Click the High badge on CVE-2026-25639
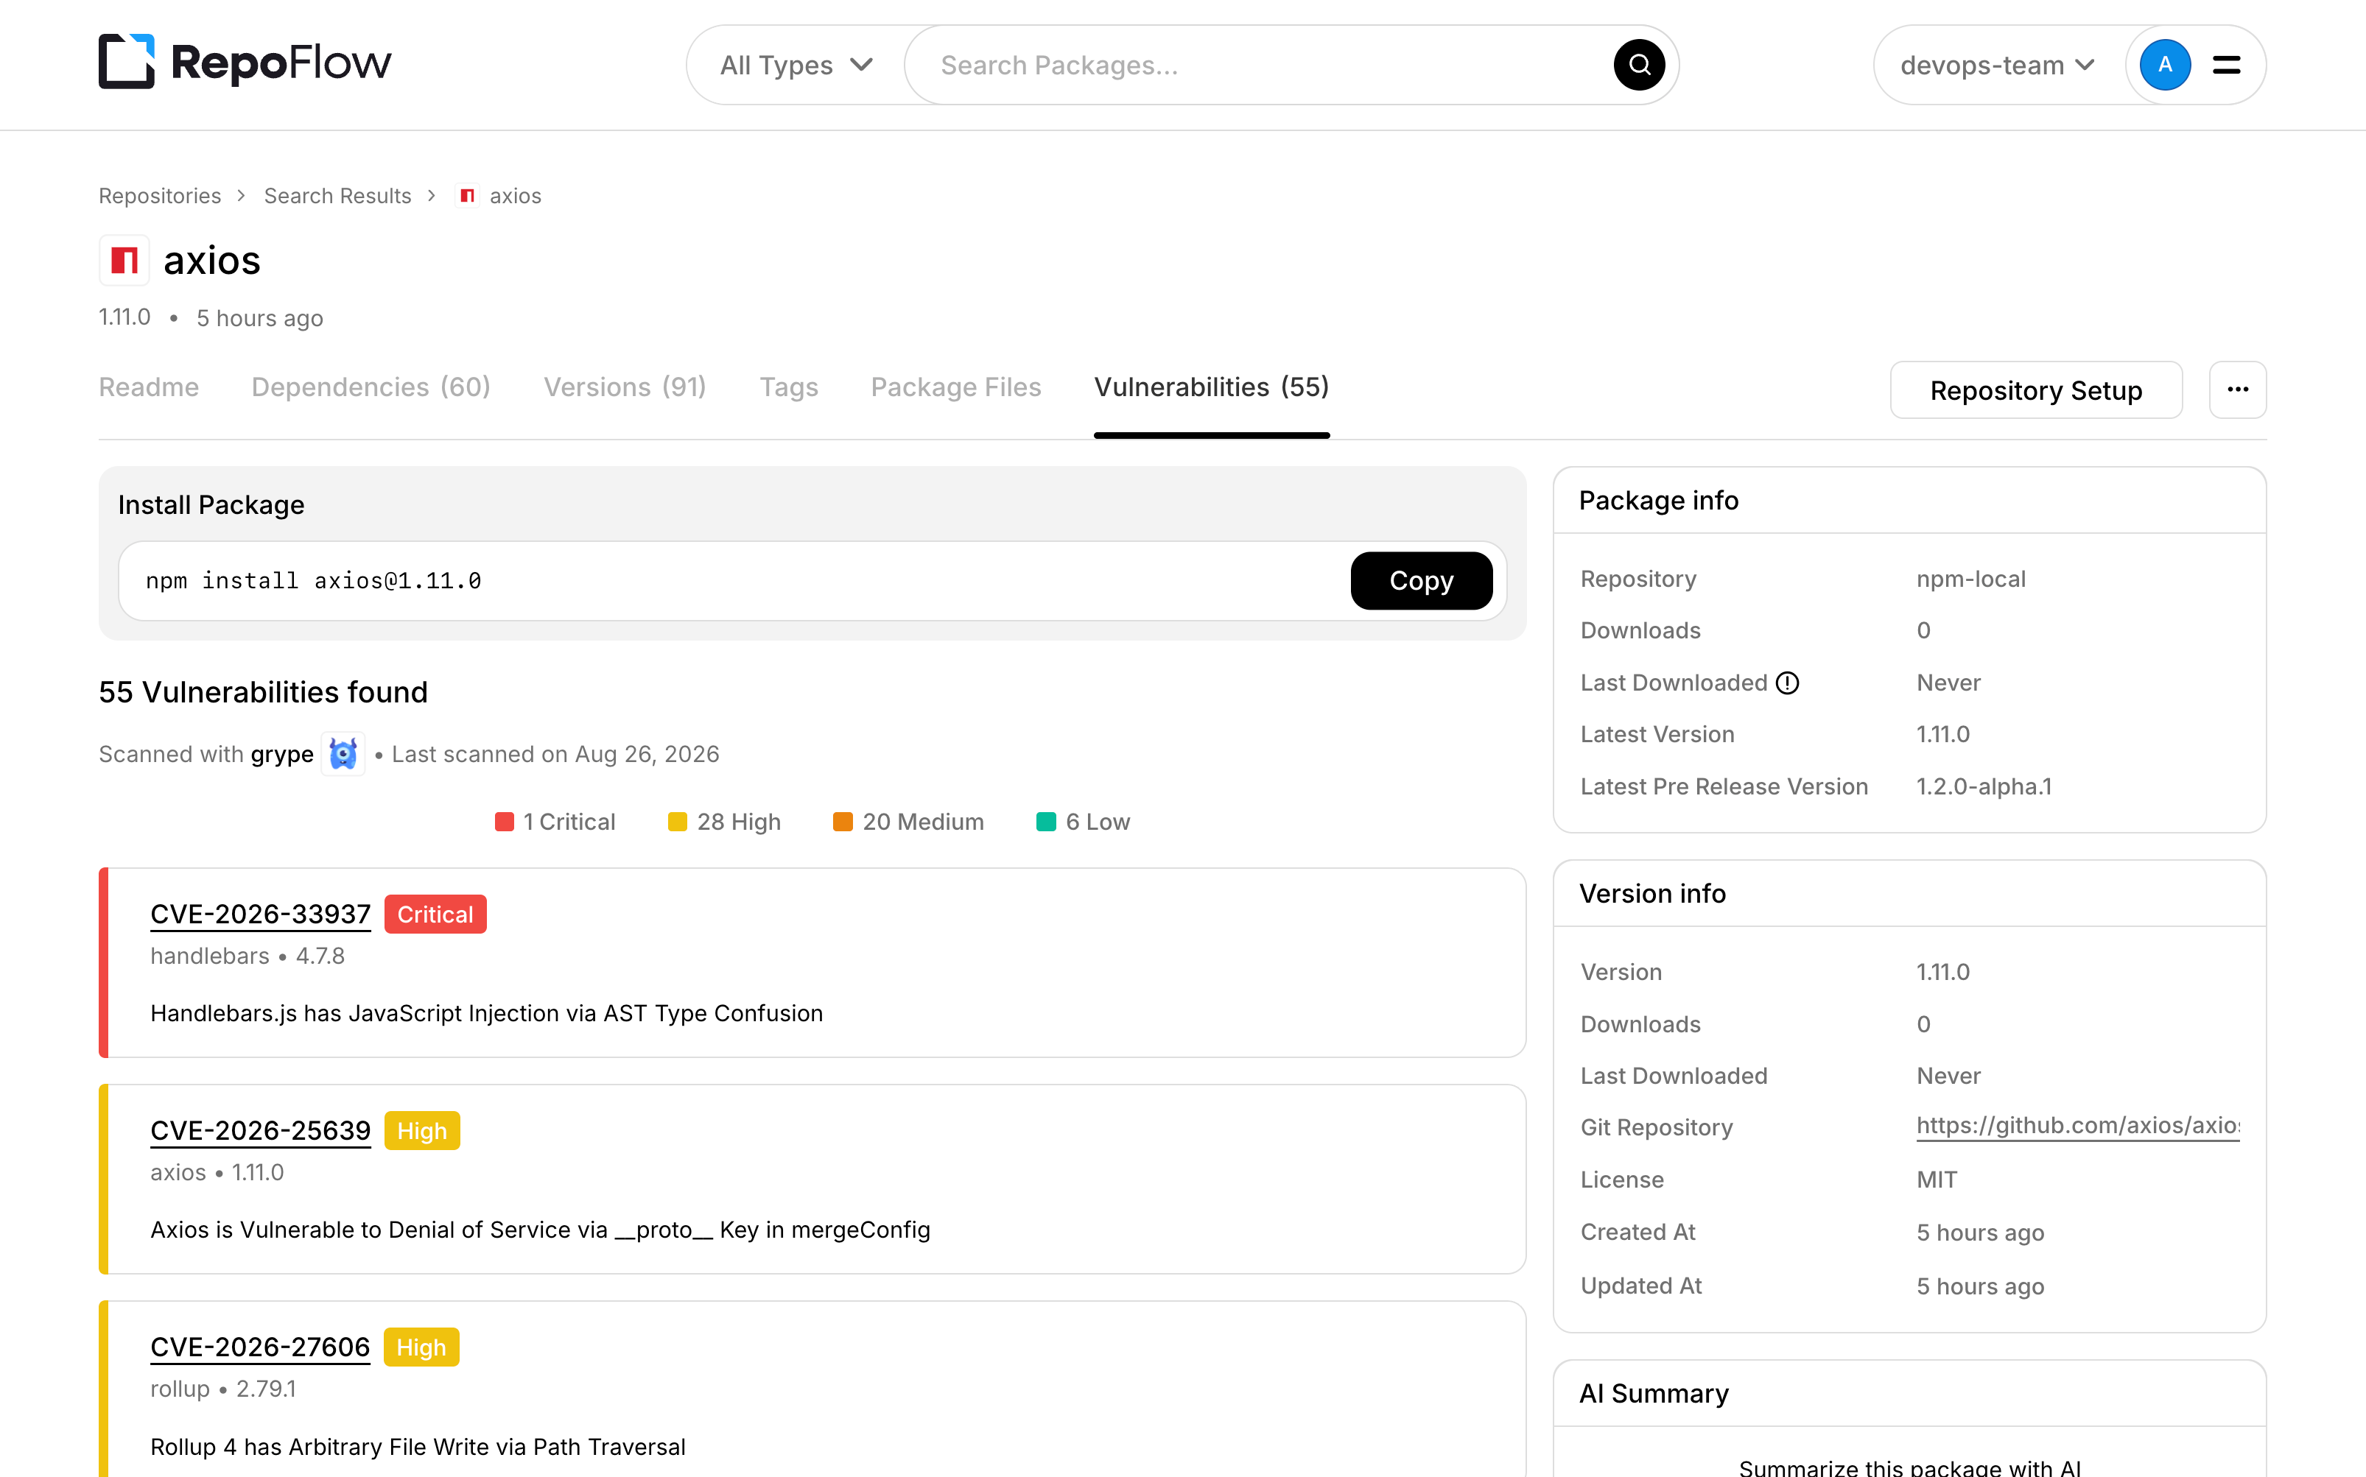Image resolution: width=2366 pixels, height=1477 pixels. click(x=421, y=1131)
